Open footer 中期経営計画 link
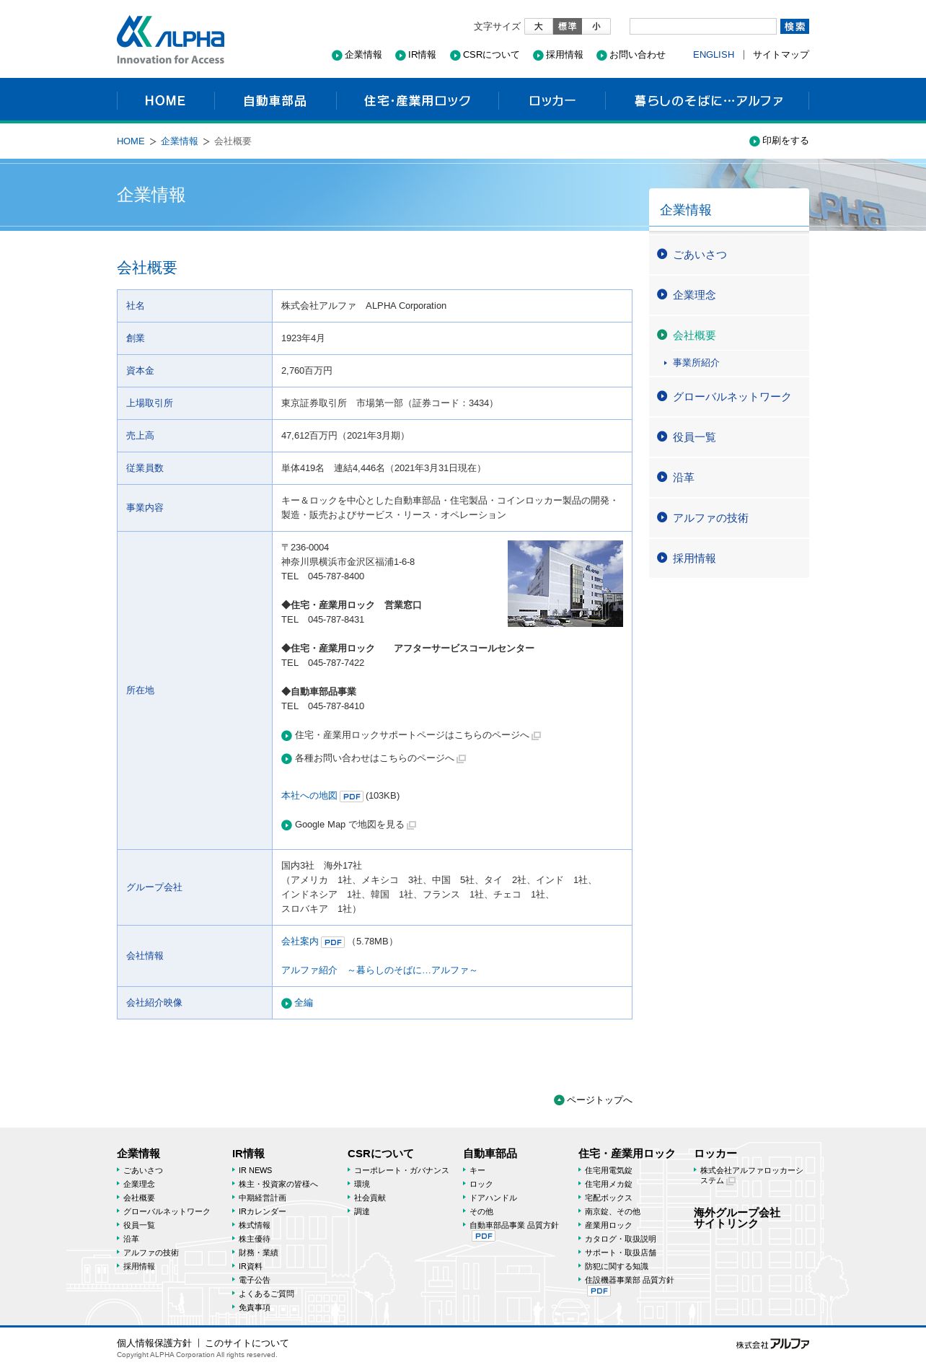The width and height of the screenshot is (926, 1365). pyautogui.click(x=263, y=1198)
